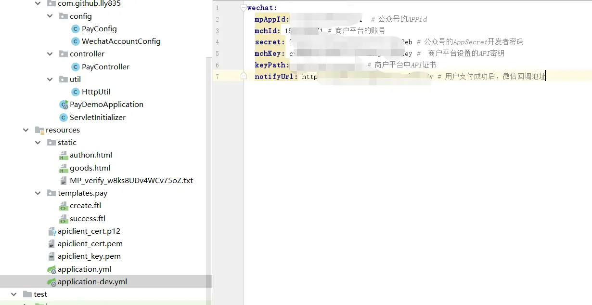Image resolution: width=592 pixels, height=305 pixels.
Task: Select authon.html in the project tree
Action: (91, 155)
